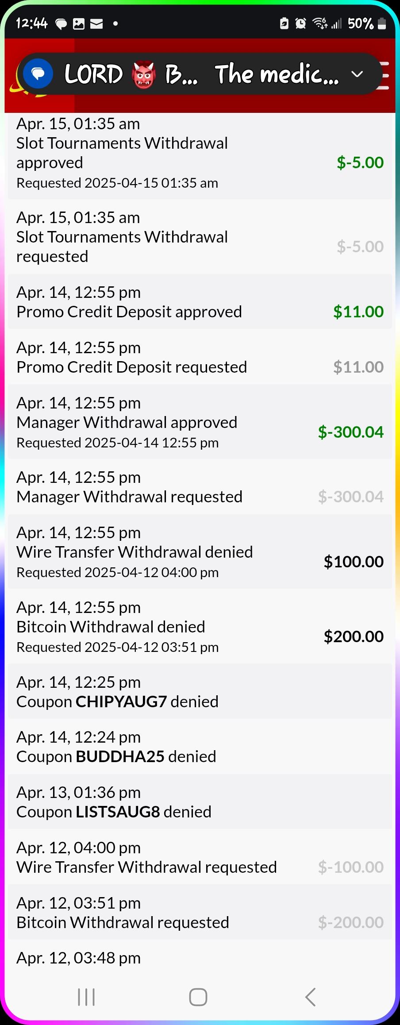The height and width of the screenshot is (1025, 400).
Task: Open the hamburger menu at top right
Action: coord(384,75)
